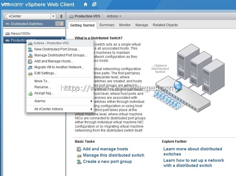
Task: Go to vSphere home via house icon
Action: [x=85, y=5]
